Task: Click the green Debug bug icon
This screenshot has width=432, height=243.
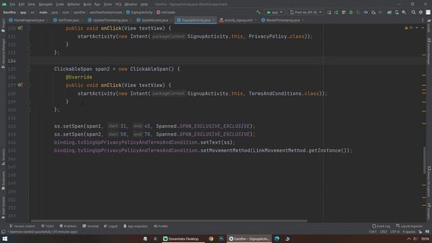Action: click(351, 12)
